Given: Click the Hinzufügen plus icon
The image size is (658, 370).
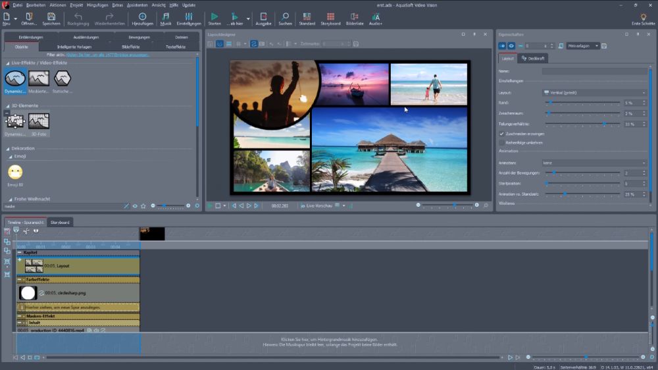Looking at the screenshot, I should pos(142,16).
